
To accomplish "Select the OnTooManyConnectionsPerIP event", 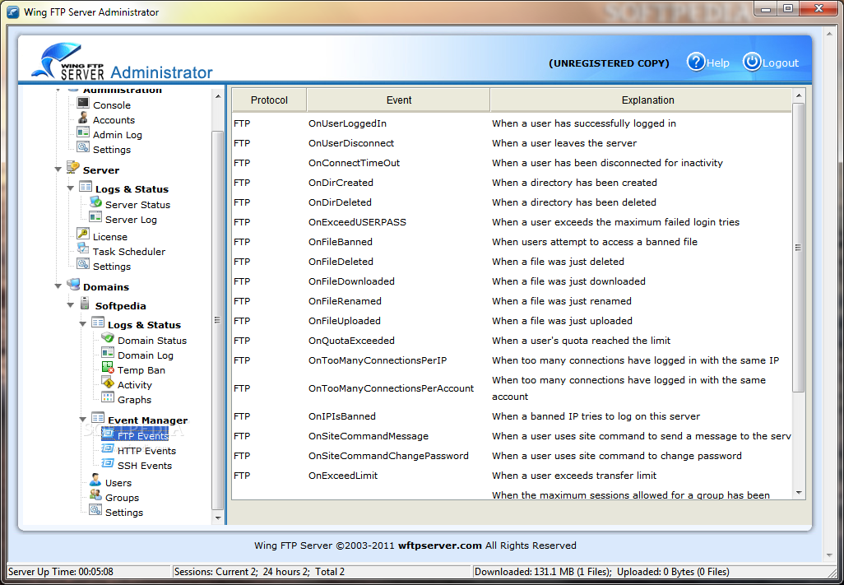I will 378,360.
